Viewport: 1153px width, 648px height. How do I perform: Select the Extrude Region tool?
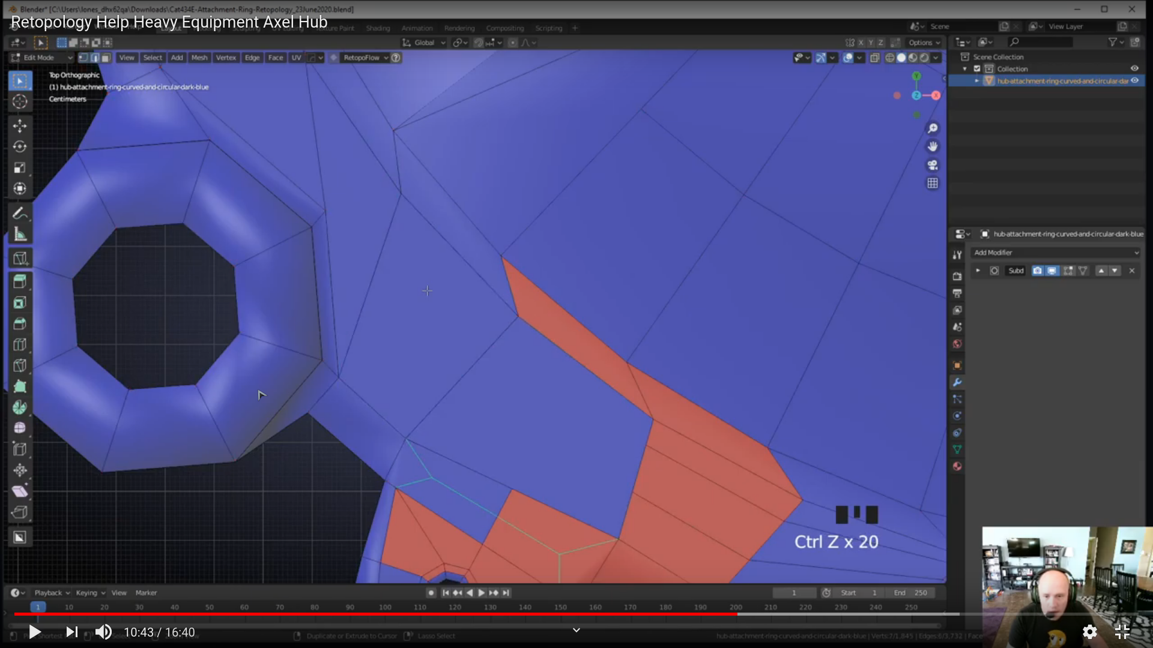[x=20, y=281]
